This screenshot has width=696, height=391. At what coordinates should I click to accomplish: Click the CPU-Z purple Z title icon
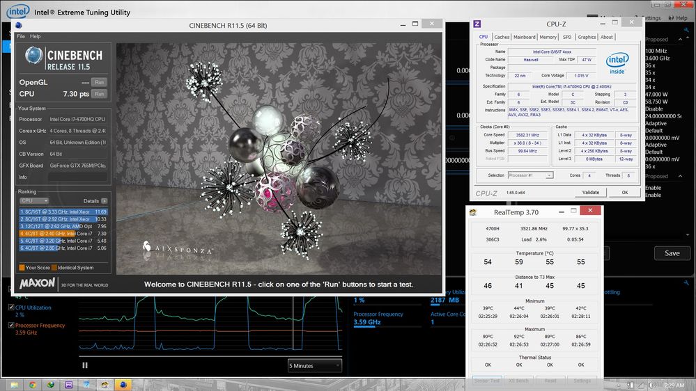pos(477,24)
